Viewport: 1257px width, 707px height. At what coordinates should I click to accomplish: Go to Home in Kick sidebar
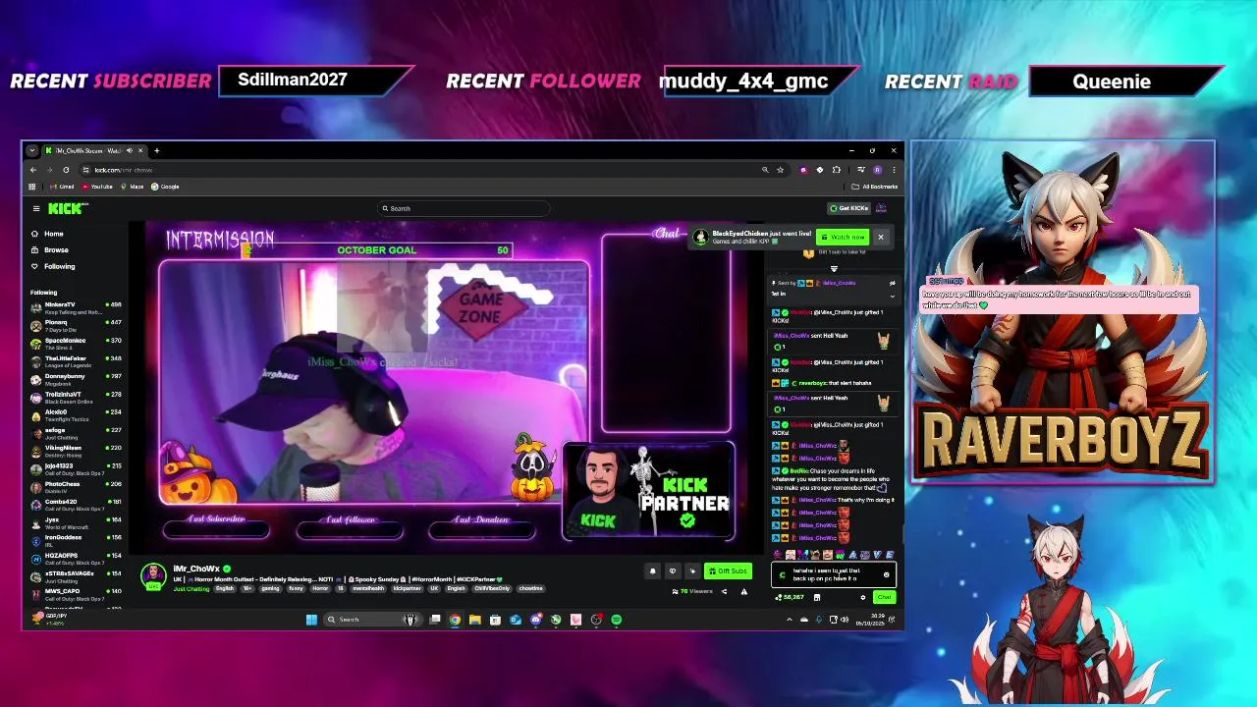47,234
